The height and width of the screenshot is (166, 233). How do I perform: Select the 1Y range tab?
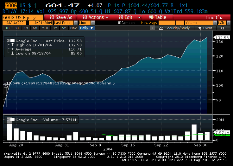click(55, 28)
